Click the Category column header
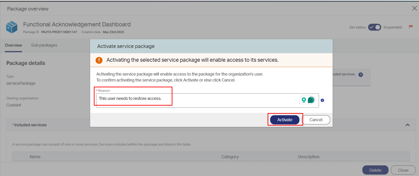The height and width of the screenshot is (176, 419). 230,157
